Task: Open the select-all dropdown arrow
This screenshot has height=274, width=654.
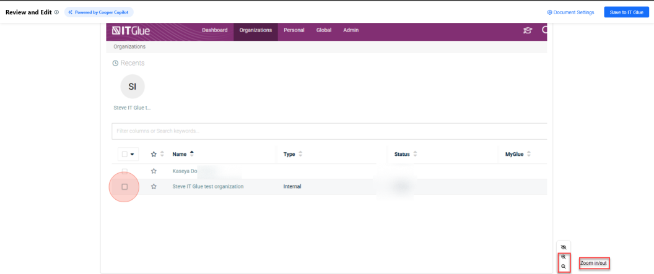Action: (x=132, y=154)
